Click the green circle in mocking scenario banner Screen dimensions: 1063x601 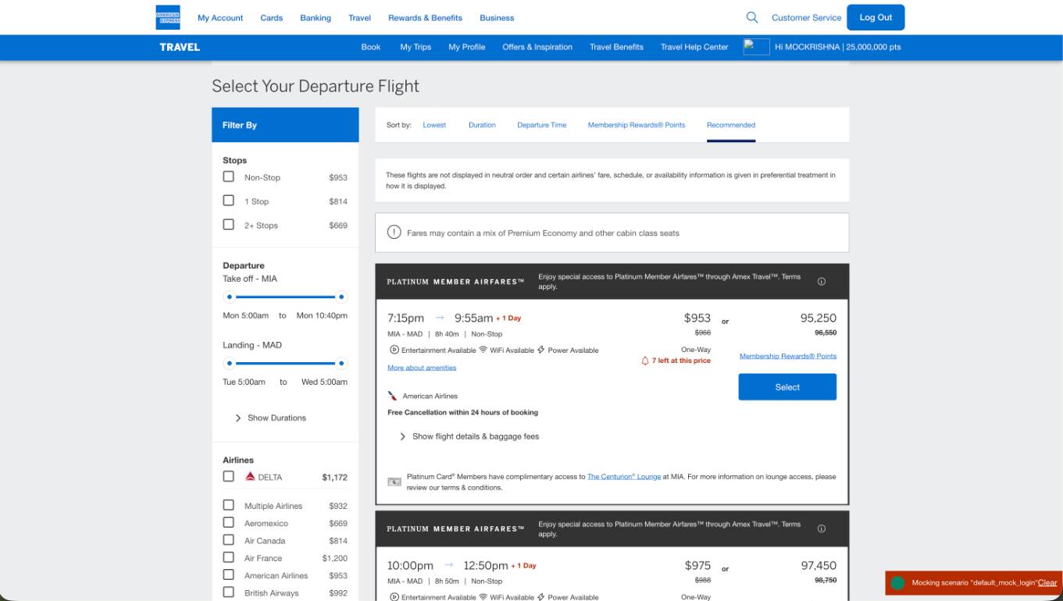pyautogui.click(x=898, y=583)
